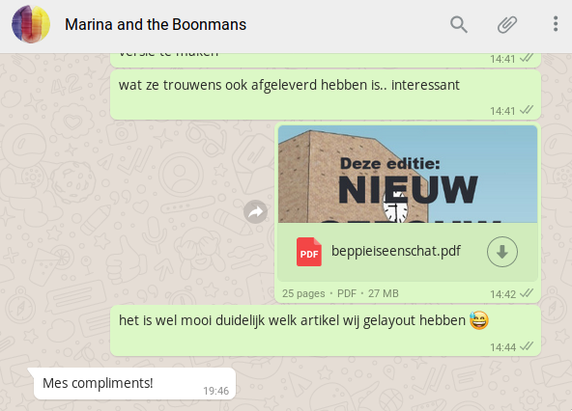Click the paperclip attach icon
Image resolution: width=572 pixels, height=411 pixels.
[507, 25]
